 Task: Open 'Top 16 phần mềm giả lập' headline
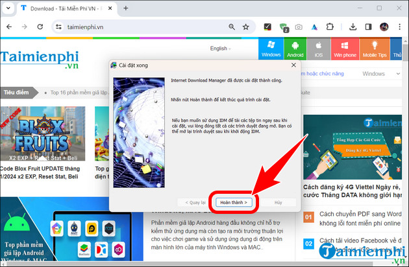point(79,93)
